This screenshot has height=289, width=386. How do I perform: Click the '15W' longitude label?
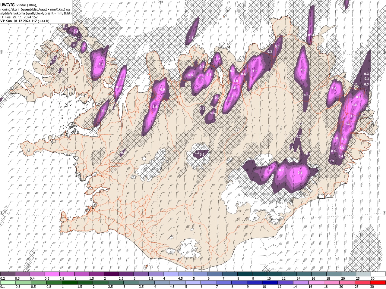pos(319,2)
